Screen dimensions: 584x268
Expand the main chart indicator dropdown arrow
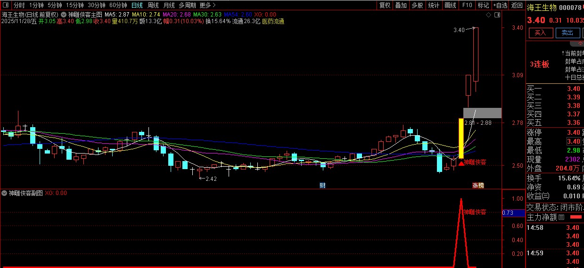[64, 15]
